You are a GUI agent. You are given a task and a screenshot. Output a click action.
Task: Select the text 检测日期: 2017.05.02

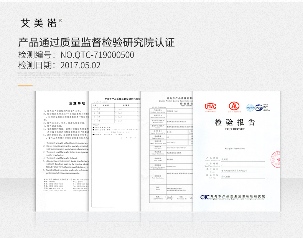point(59,65)
